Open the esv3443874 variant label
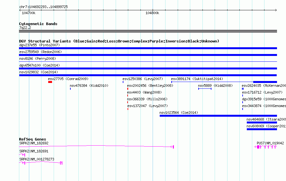 click(264, 106)
